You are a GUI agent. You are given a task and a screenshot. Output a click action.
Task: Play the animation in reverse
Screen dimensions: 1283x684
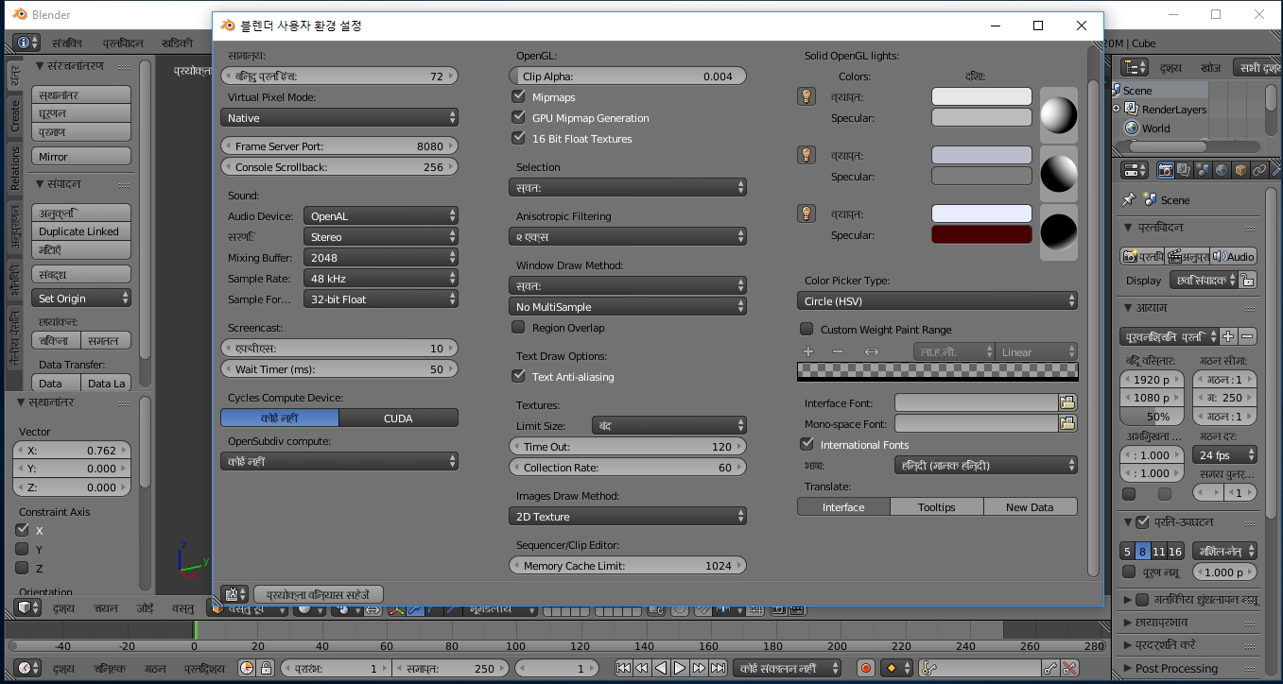[661, 668]
